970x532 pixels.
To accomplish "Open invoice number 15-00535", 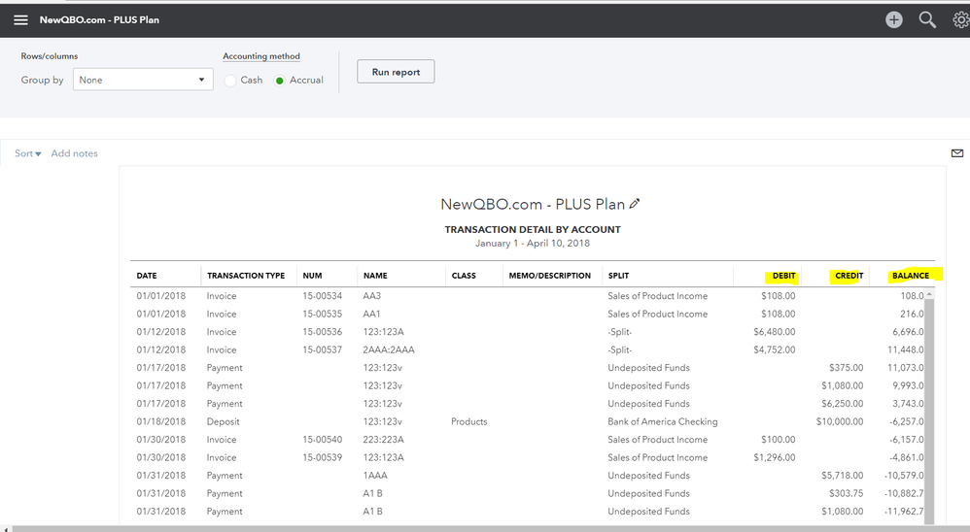I will pos(323,314).
